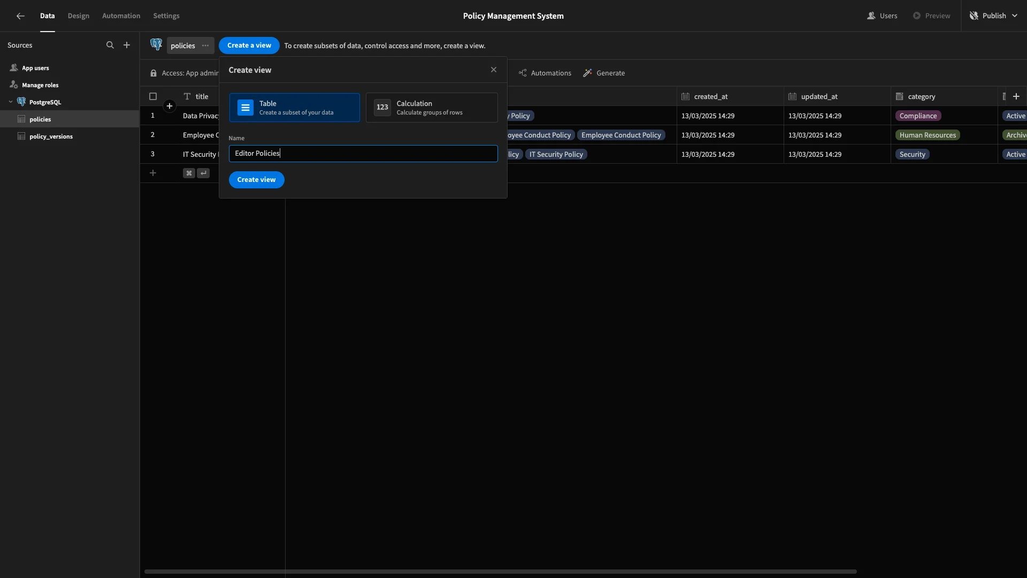Image resolution: width=1027 pixels, height=578 pixels.
Task: Click the Create view submit button
Action: [257, 180]
